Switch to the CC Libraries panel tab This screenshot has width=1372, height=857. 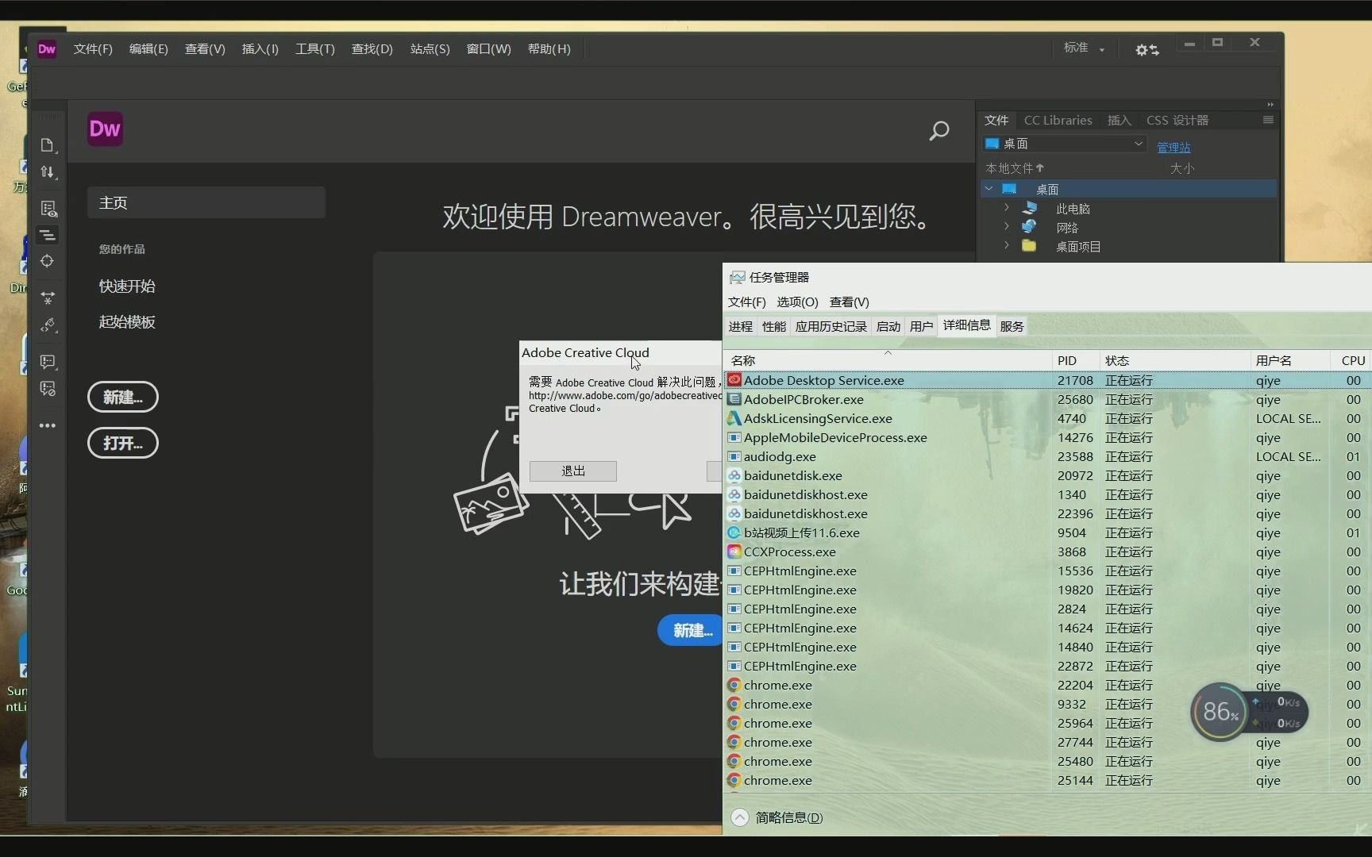tap(1058, 120)
